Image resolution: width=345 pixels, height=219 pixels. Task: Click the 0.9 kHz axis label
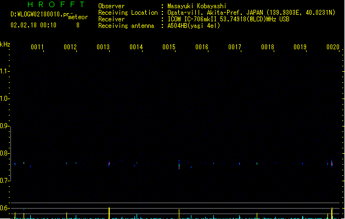point(4,126)
